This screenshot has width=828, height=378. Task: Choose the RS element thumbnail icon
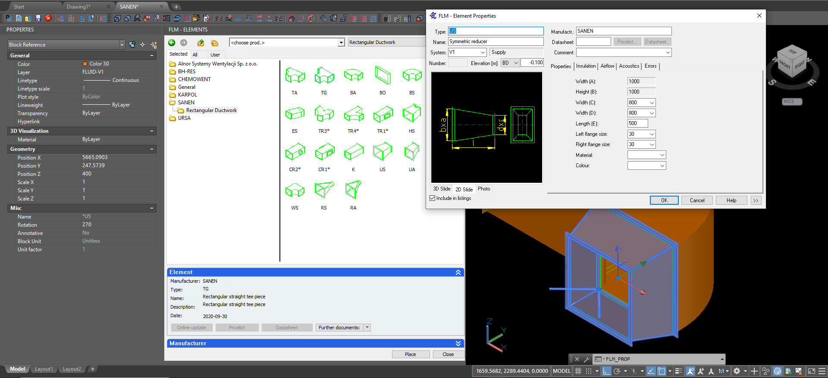tap(324, 190)
